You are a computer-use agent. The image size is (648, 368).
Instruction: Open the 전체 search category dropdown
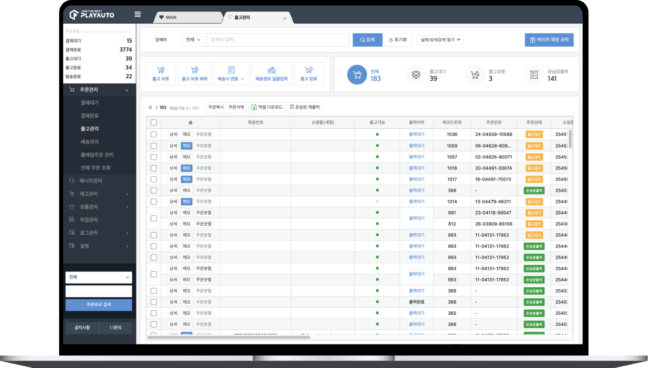tap(193, 40)
